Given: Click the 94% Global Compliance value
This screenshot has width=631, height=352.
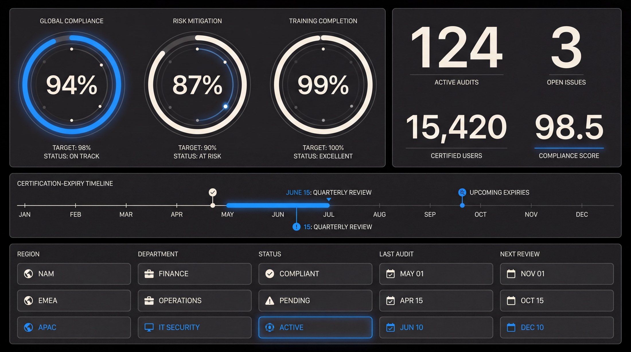Looking at the screenshot, I should click(72, 85).
